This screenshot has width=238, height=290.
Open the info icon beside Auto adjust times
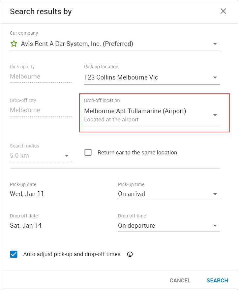point(130,254)
